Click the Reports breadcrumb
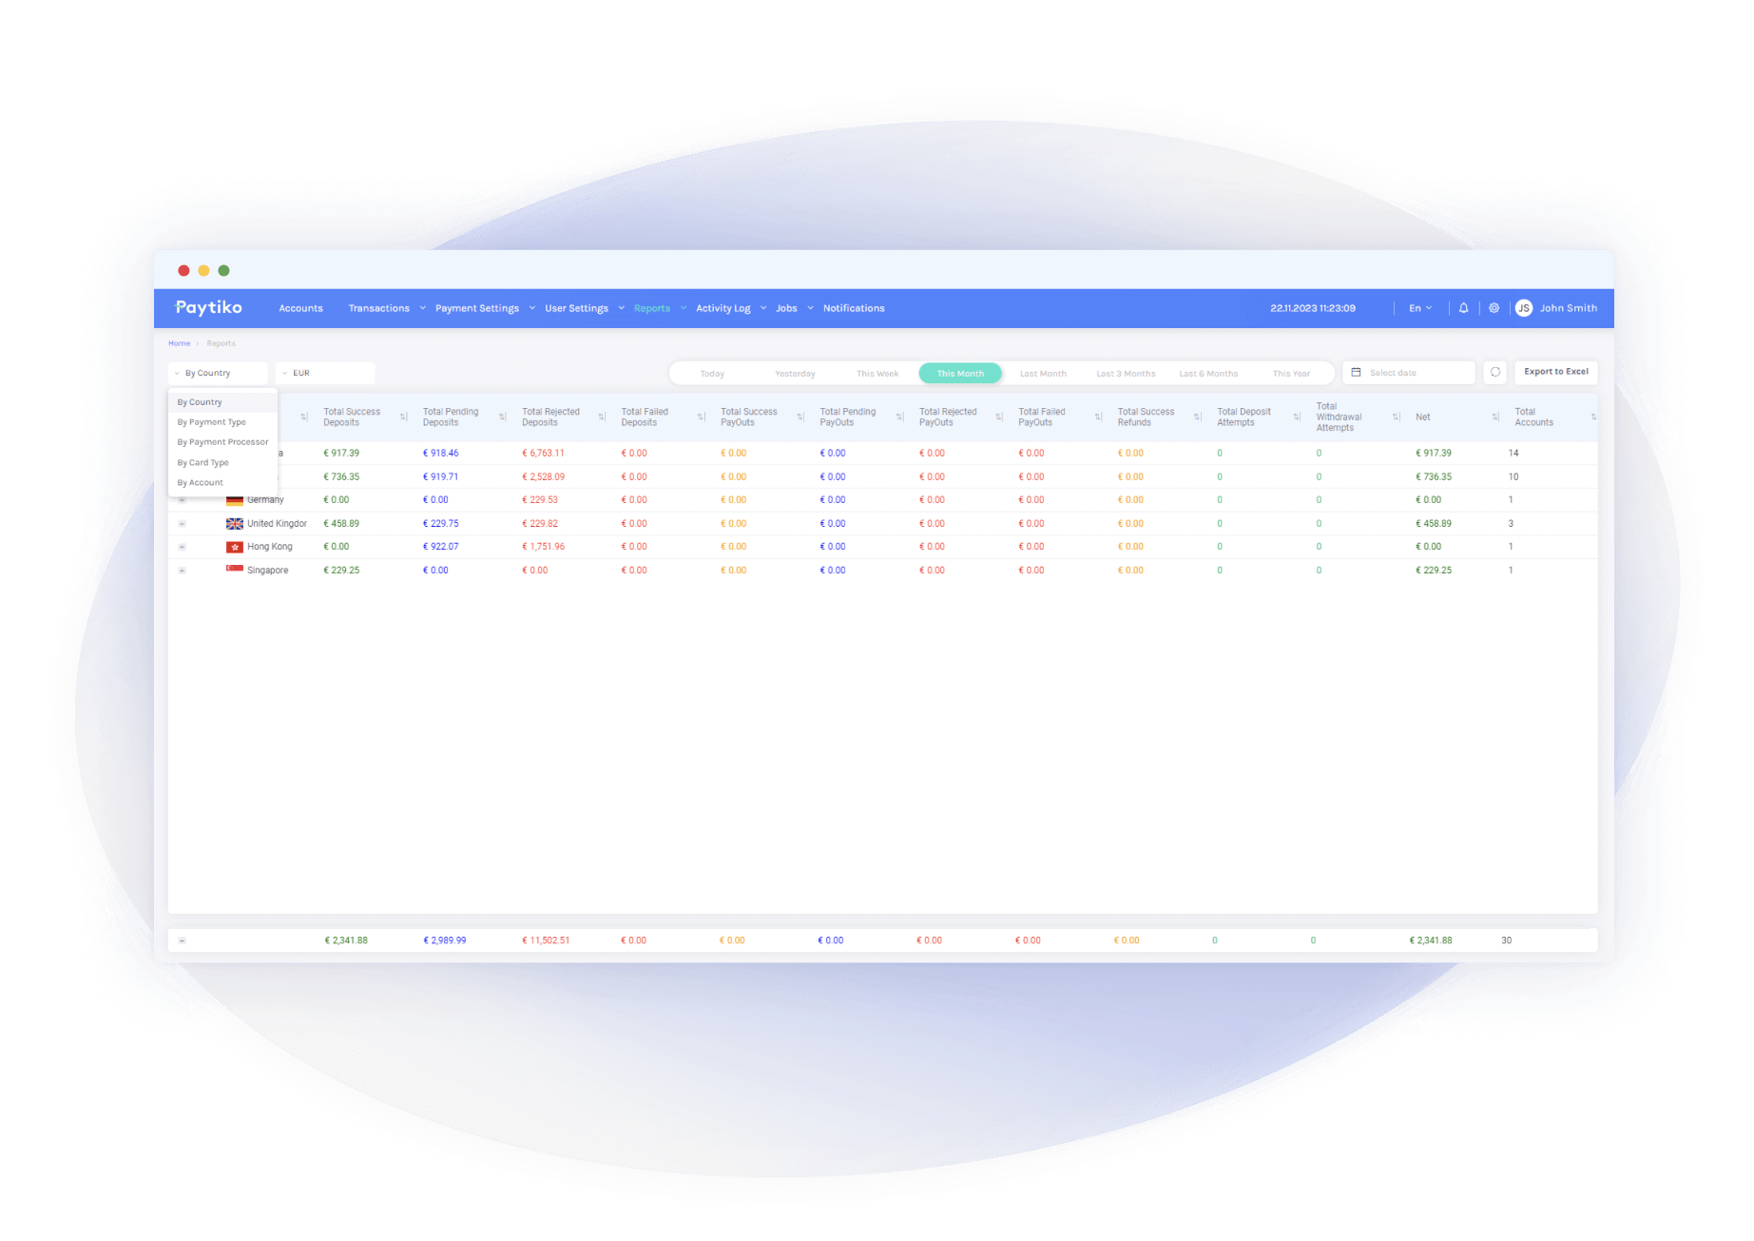Screen dimensions: 1754x1241 tap(221, 343)
